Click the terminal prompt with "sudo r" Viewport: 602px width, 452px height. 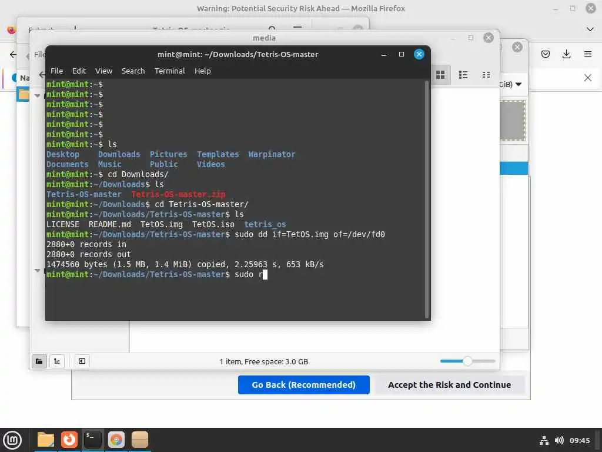pos(156,274)
